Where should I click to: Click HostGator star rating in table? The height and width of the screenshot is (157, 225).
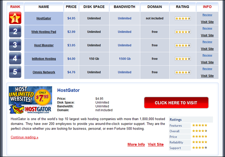(183, 18)
